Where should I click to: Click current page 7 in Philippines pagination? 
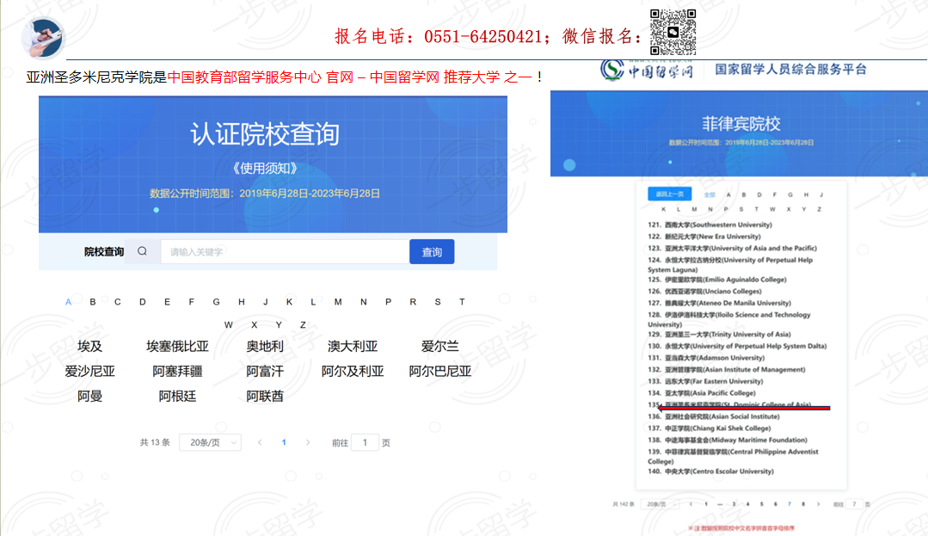tap(789, 504)
